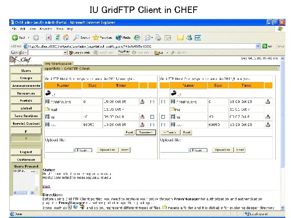Click the Announcements sidebar button
The image size is (291, 218).
[x=26, y=86]
